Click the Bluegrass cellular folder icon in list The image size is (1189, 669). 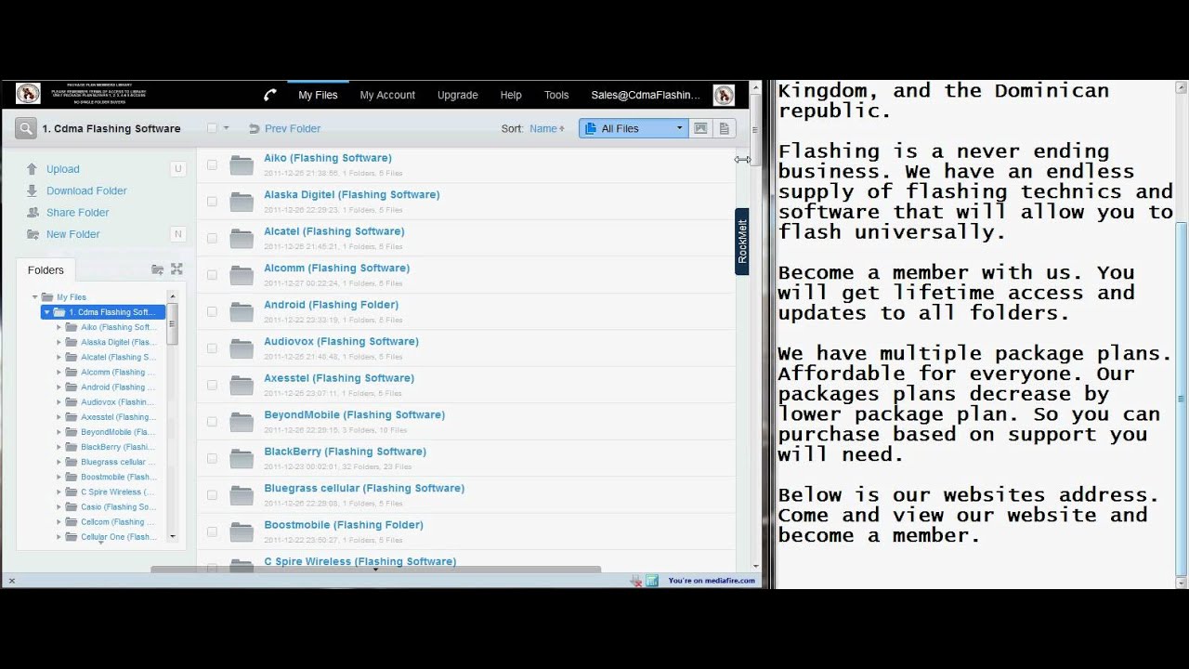pyautogui.click(x=242, y=495)
